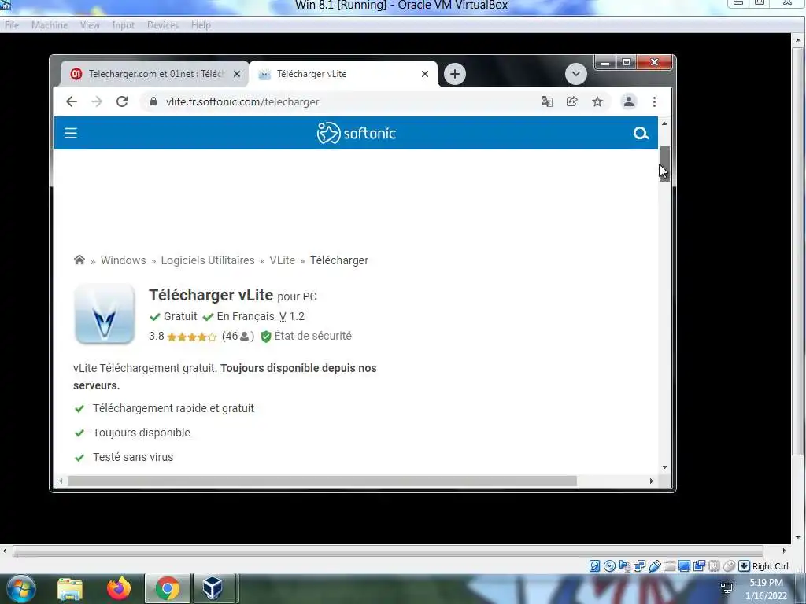Go back with Chrome's back arrow

click(72, 101)
